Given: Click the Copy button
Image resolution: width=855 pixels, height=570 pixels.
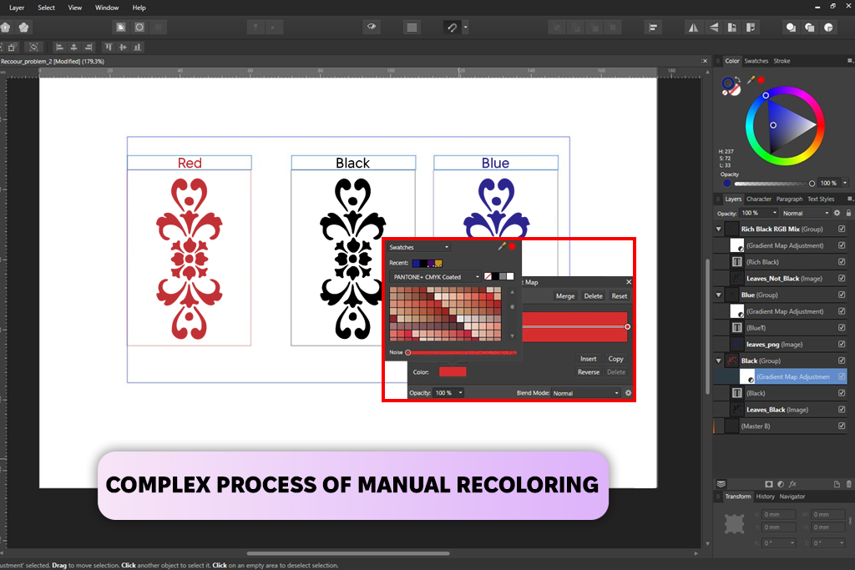Looking at the screenshot, I should [615, 359].
